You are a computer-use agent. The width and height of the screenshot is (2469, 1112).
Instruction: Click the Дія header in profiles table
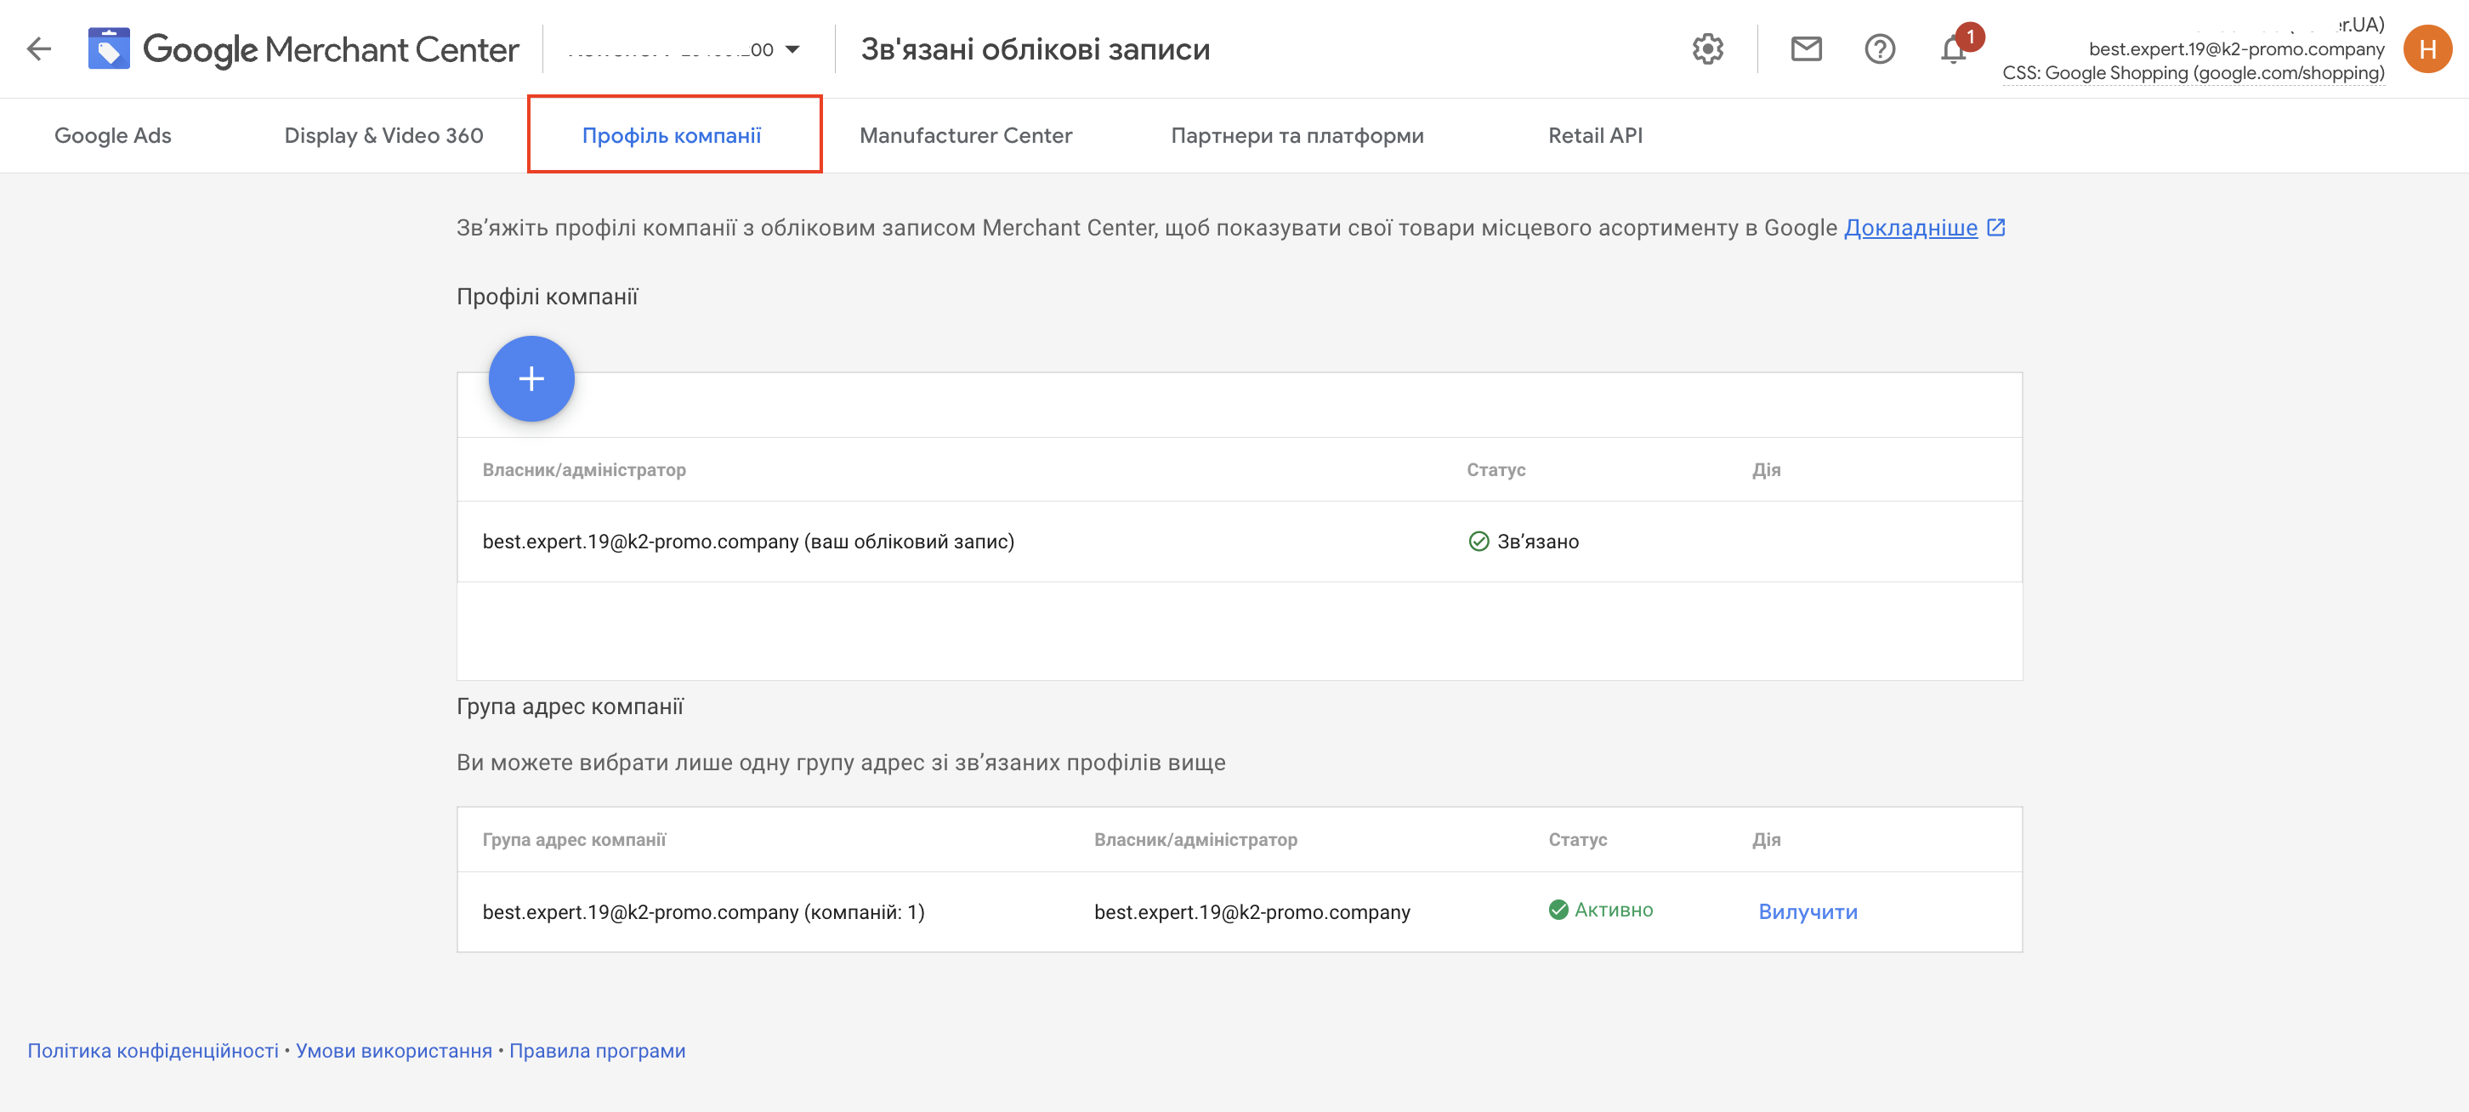pos(1766,470)
